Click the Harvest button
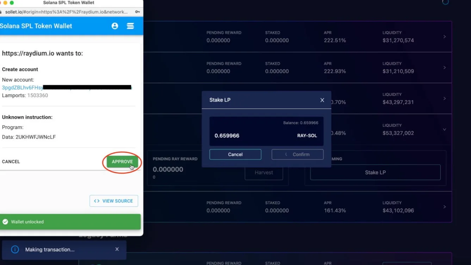 pyautogui.click(x=264, y=173)
